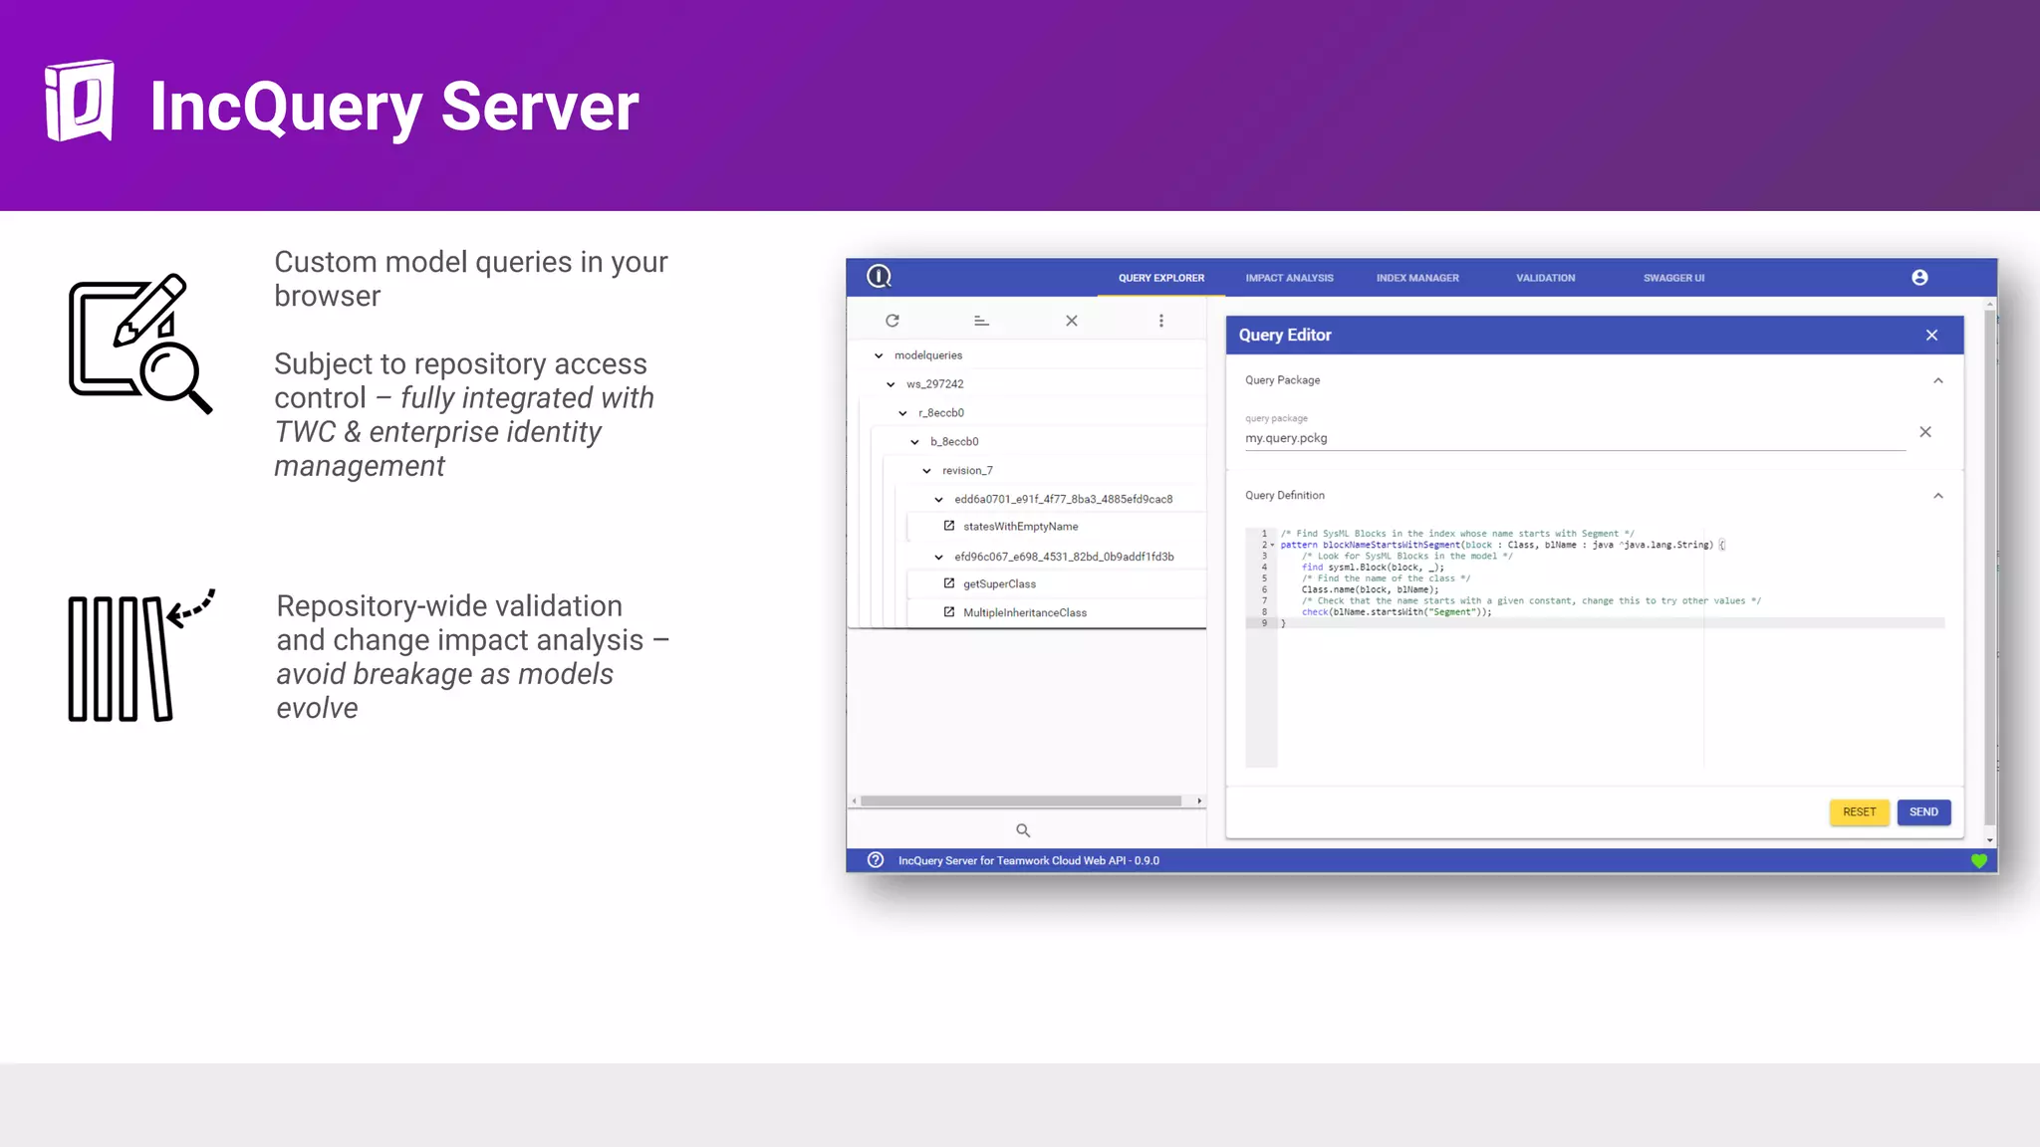Viewport: 2040px width, 1147px height.
Task: Open the Swagger UI tab
Action: pyautogui.click(x=1673, y=278)
